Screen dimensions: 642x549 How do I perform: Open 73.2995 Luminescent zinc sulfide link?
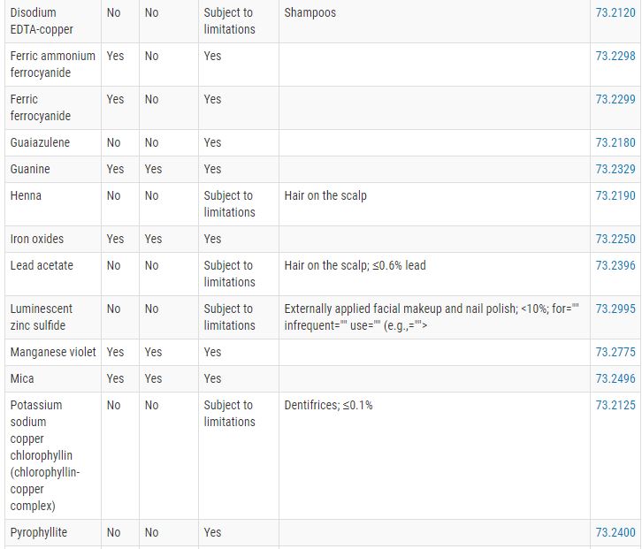point(615,309)
